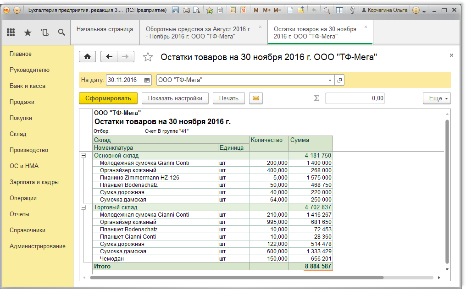This screenshot has width=466, height=289.
Task: Navigate back with the left arrow button
Action: tap(109, 57)
